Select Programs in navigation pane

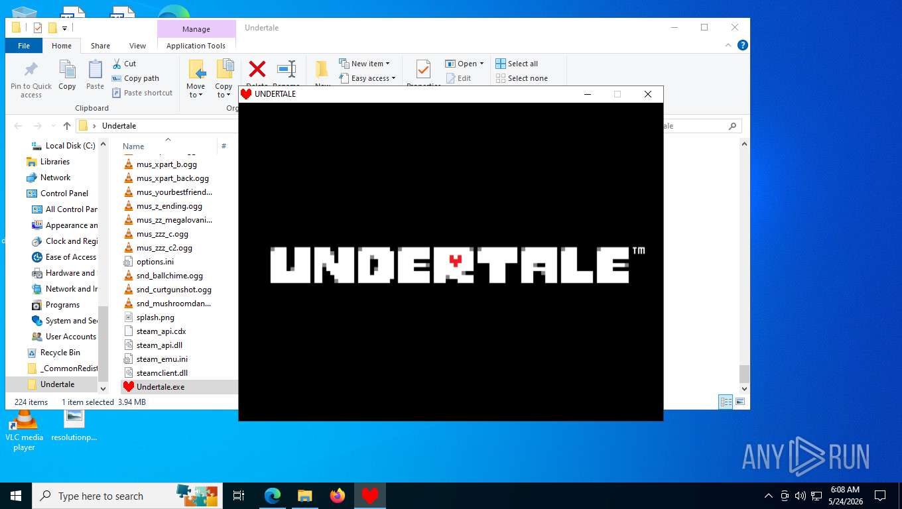pyautogui.click(x=62, y=305)
